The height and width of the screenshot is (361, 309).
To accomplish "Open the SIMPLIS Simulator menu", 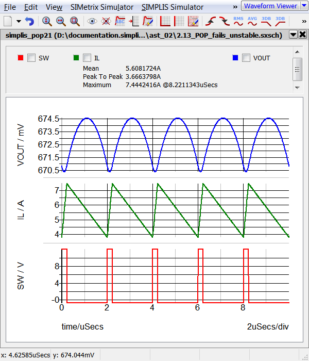I will pos(172,7).
